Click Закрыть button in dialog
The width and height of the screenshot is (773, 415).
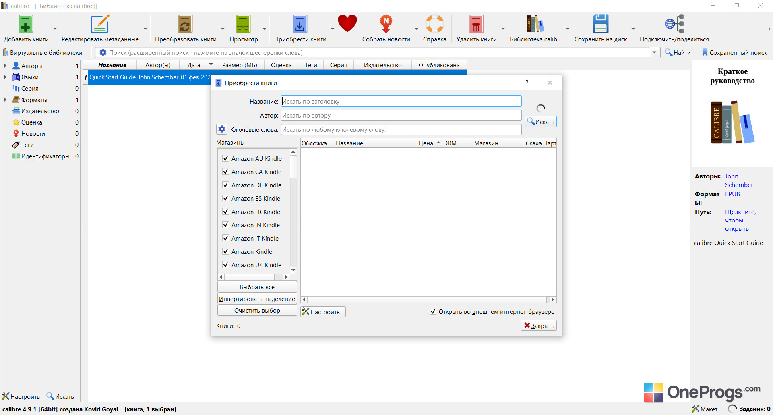(539, 326)
